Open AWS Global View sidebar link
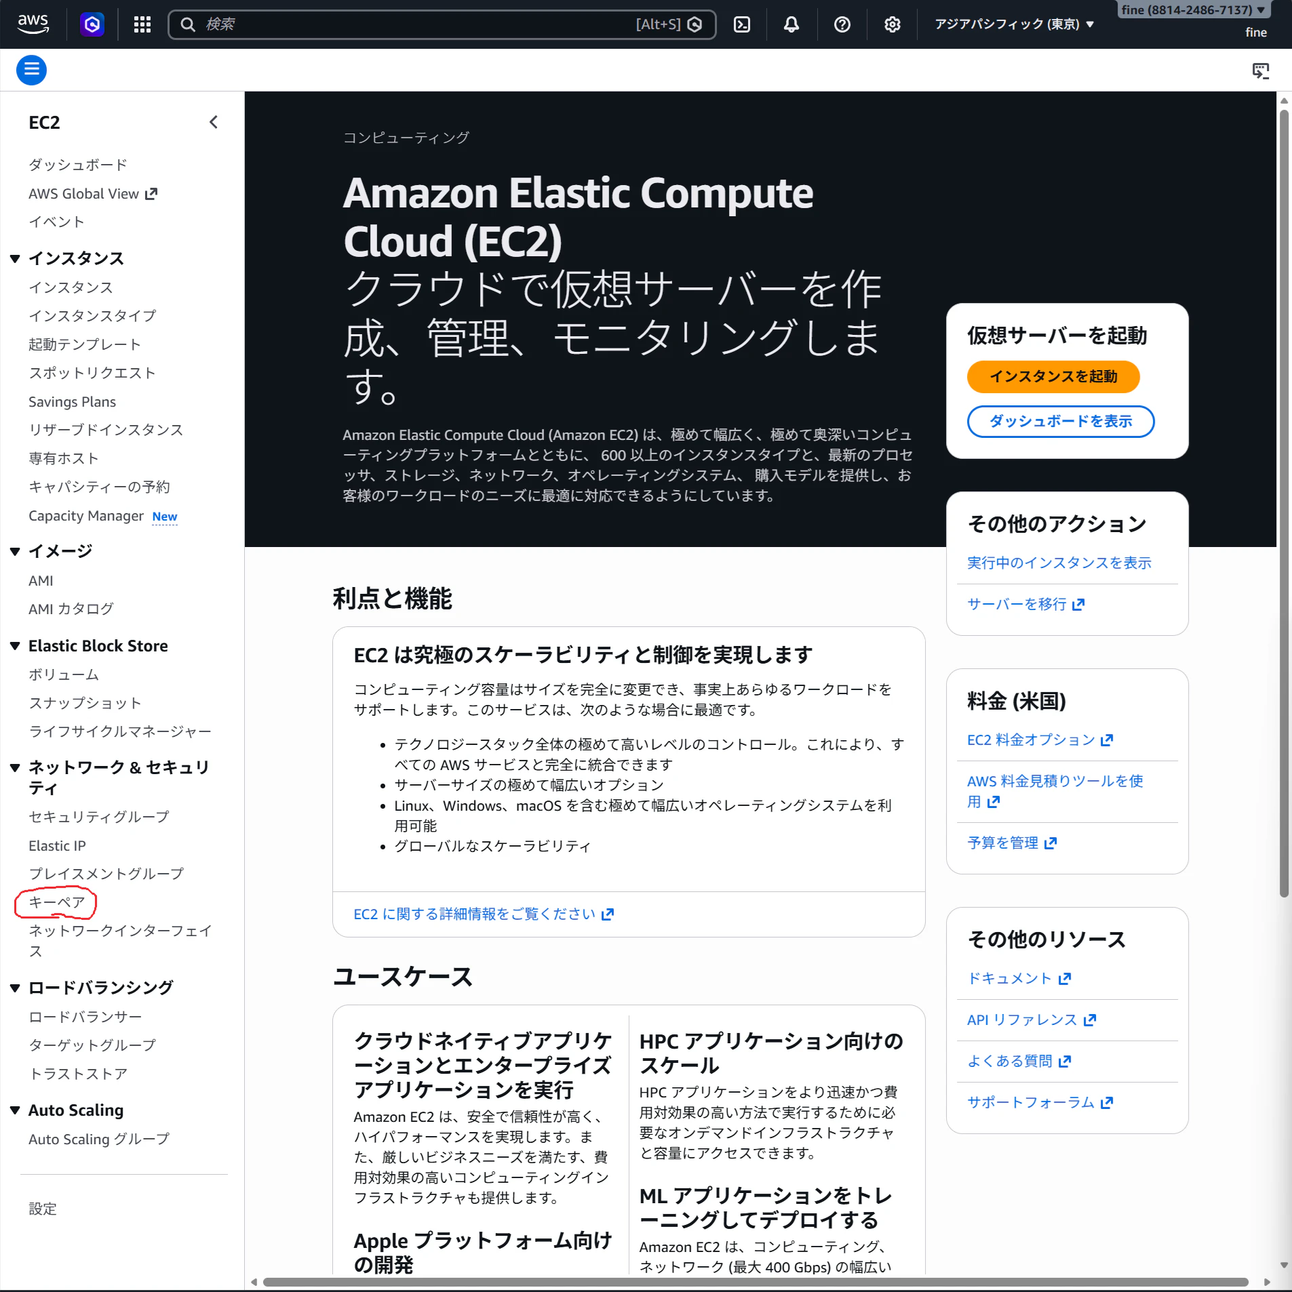Viewport: 1292px width, 1292px height. tap(83, 194)
